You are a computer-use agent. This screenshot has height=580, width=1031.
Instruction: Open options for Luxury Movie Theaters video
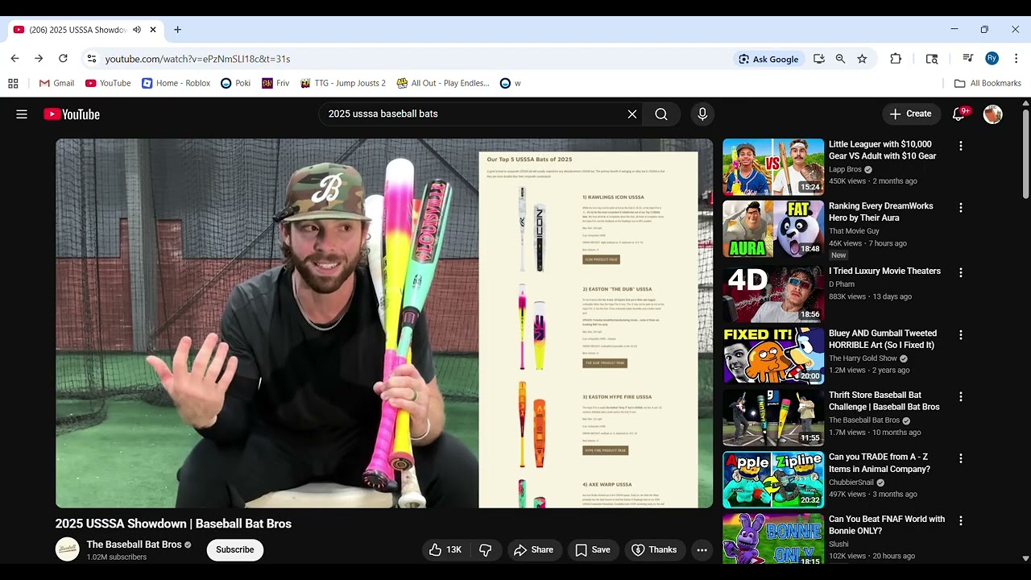pyautogui.click(x=960, y=273)
